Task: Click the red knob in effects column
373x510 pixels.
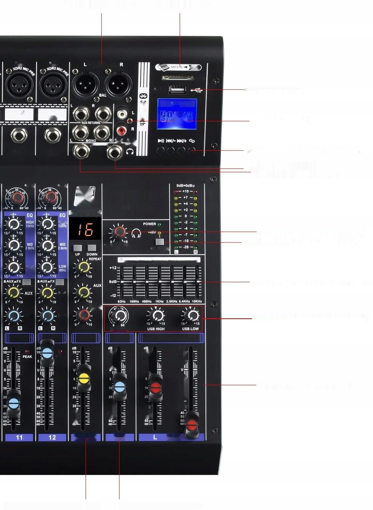Action: pyautogui.click(x=84, y=315)
